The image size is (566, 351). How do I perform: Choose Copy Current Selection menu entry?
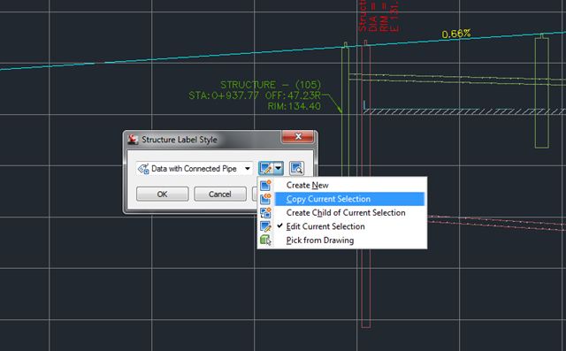pos(342,199)
